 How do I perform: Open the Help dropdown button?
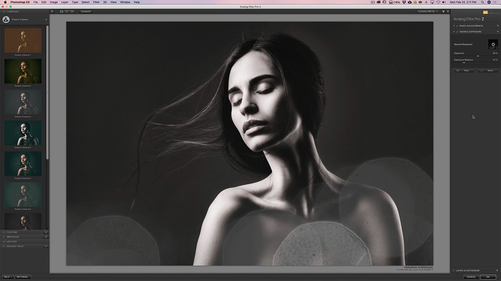(7, 277)
